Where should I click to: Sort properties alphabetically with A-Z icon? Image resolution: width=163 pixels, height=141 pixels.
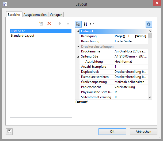(x=85, y=24)
